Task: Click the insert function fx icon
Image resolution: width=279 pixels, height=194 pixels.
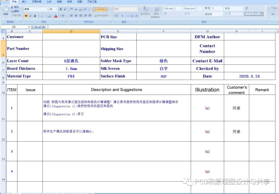Action: pyautogui.click(x=44, y=27)
